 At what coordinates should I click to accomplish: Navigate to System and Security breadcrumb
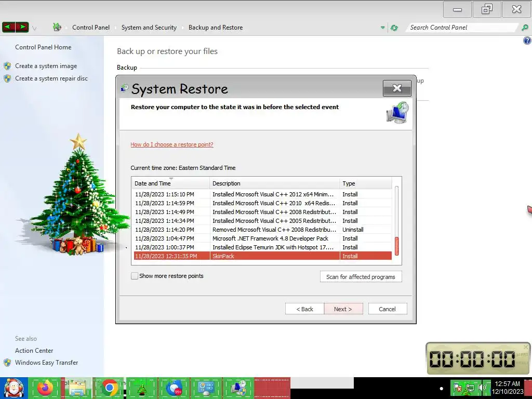pyautogui.click(x=149, y=28)
